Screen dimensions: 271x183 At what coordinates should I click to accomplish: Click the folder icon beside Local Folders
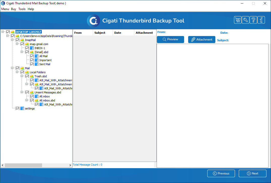[27, 72]
